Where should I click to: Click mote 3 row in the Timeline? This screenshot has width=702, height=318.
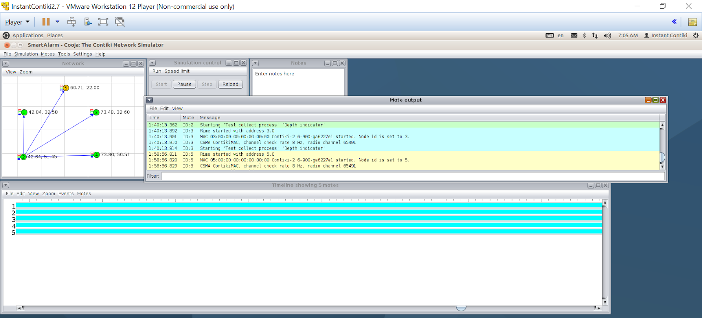tap(309, 219)
